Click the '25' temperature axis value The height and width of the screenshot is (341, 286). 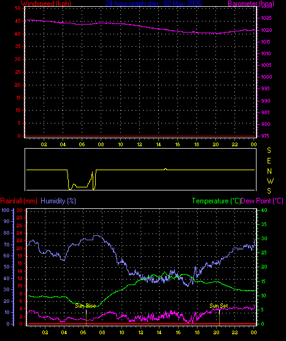click(x=264, y=253)
